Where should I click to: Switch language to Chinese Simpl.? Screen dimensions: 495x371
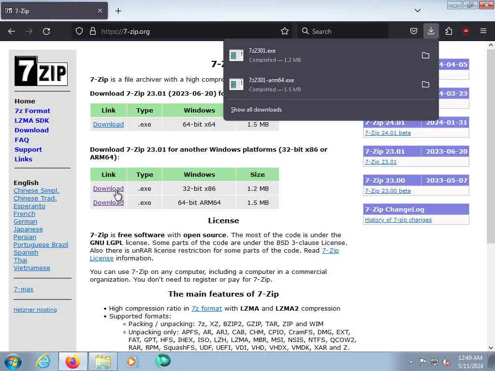(36, 190)
